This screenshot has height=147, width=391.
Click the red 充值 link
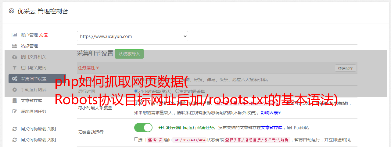pos(43,35)
